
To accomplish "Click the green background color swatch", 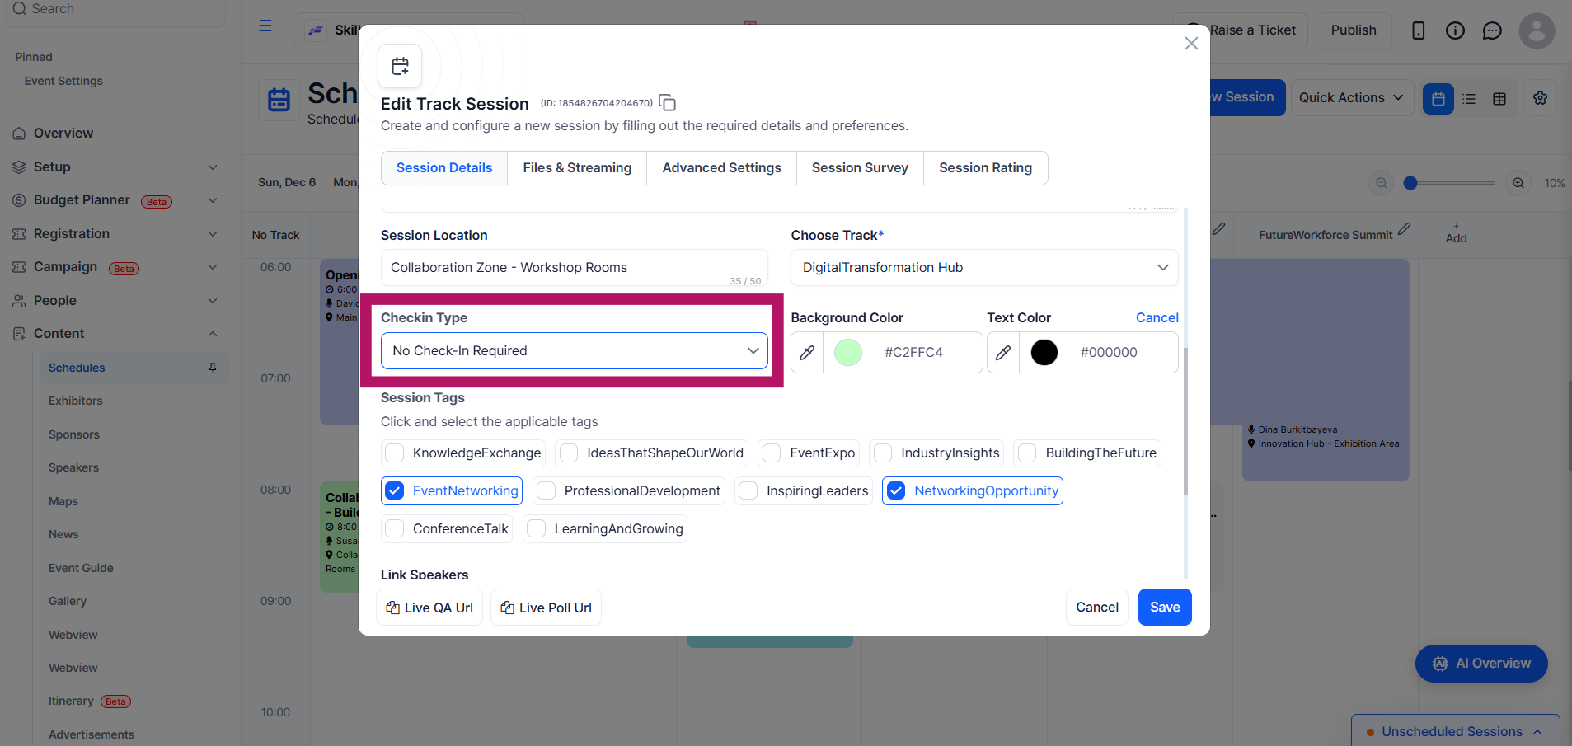I will (848, 353).
